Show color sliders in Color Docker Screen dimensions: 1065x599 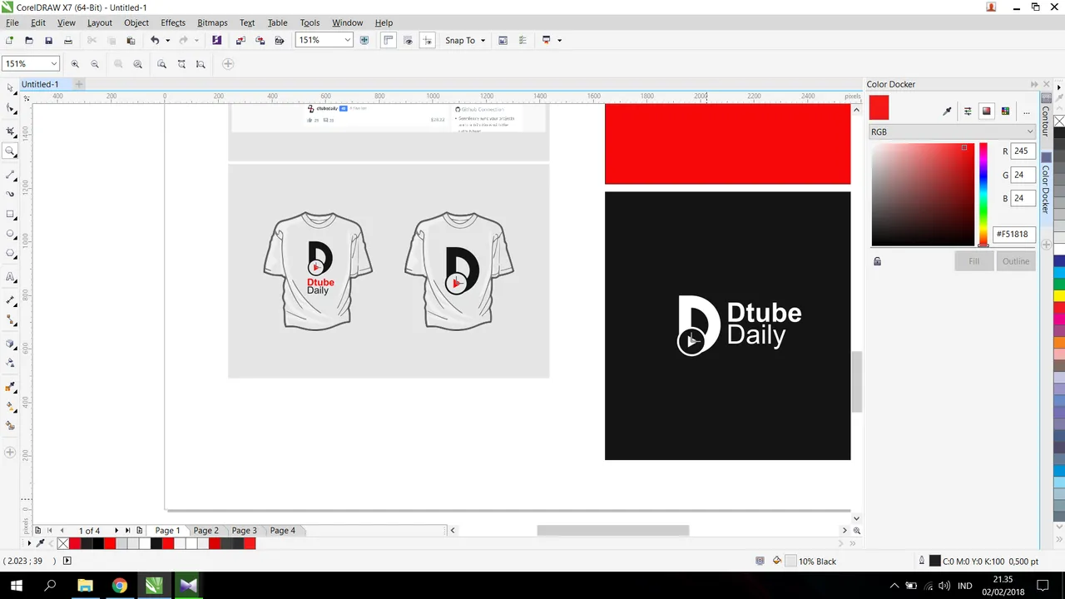click(x=968, y=111)
